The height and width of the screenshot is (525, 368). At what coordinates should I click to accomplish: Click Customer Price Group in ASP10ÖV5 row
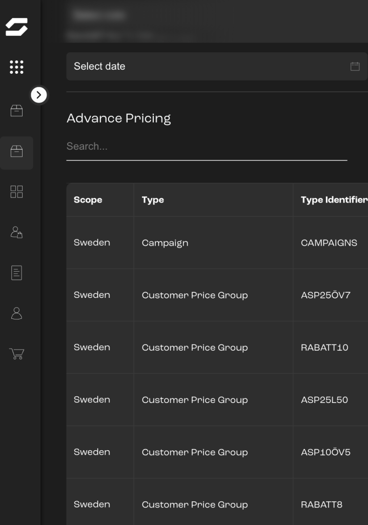click(x=195, y=452)
